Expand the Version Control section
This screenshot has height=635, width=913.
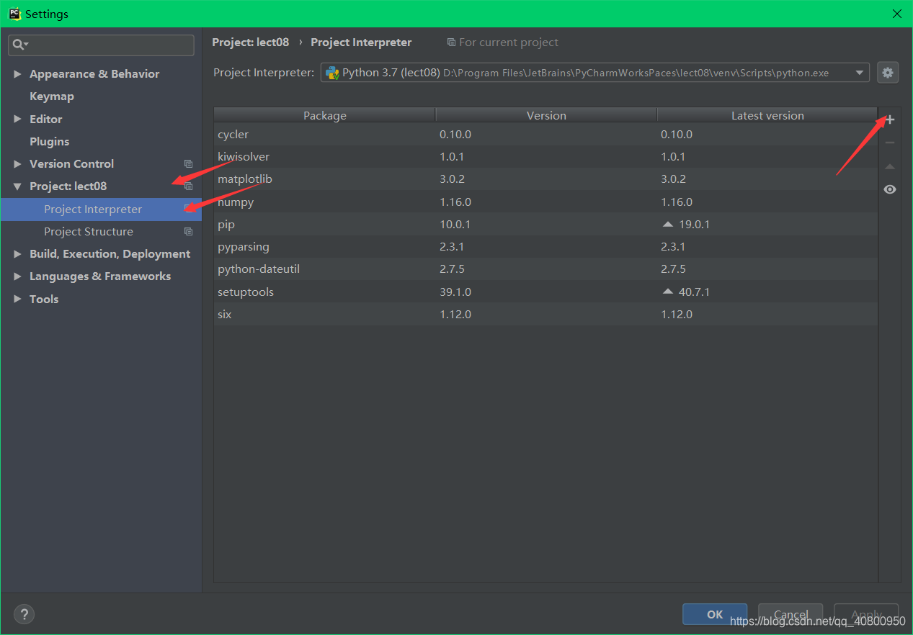click(x=17, y=164)
